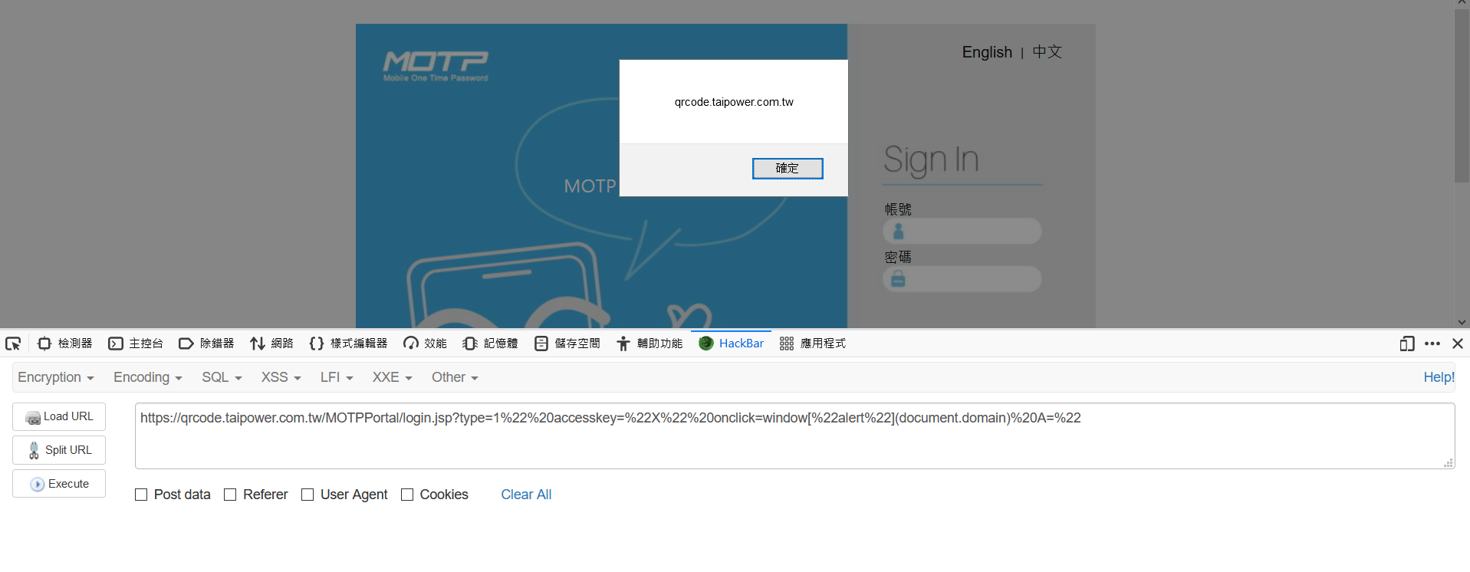Viewport: 1470px width, 572px height.
Task: Click the element picker icon in devtools
Action: click(x=13, y=344)
